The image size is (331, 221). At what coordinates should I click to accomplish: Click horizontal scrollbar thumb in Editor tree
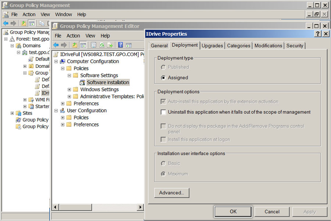(75, 207)
